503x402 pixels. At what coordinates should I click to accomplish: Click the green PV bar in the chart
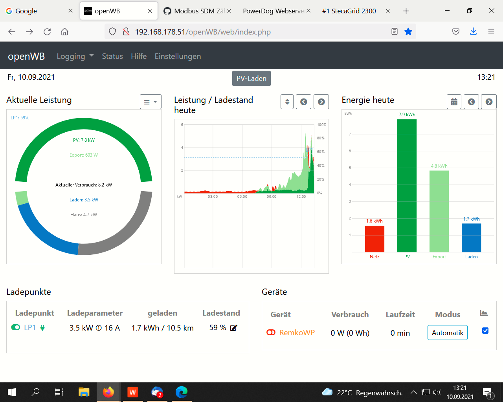tap(407, 185)
